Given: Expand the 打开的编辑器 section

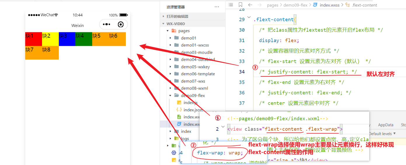Looking at the screenshot, I should 164,17.
